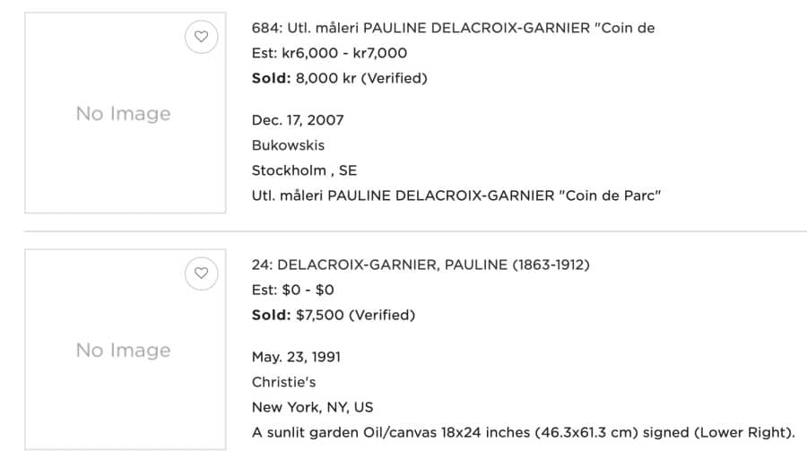The height and width of the screenshot is (451, 807).
Task: Click the "Coin de Parc" description line
Action: click(456, 195)
